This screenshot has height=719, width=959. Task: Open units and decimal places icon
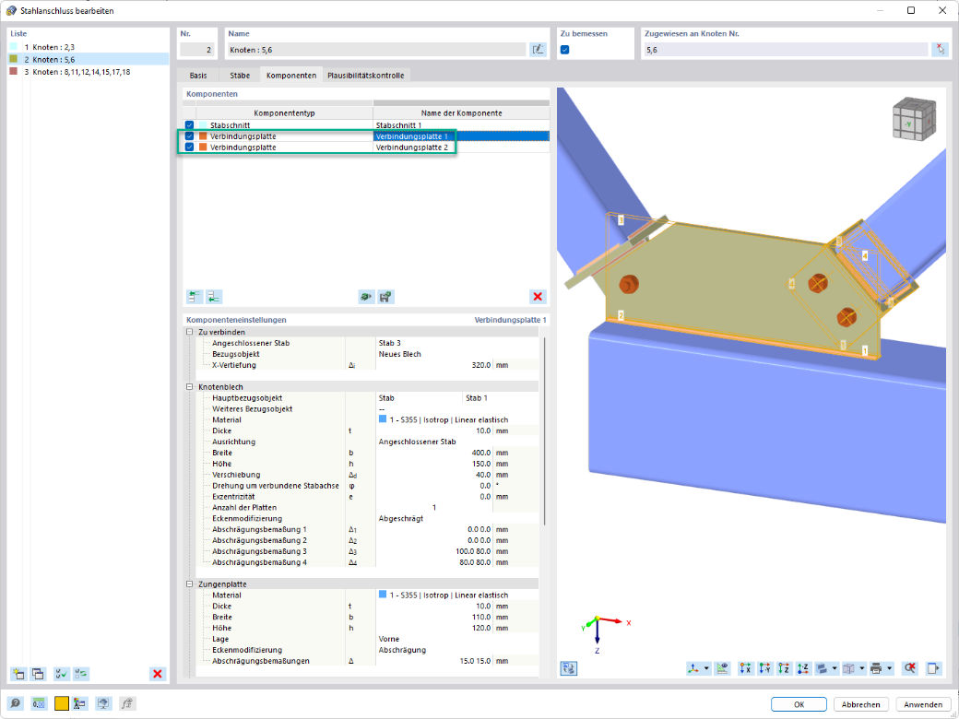pyautogui.click(x=39, y=703)
